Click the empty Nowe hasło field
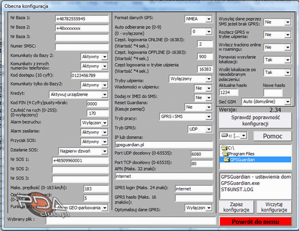The height and width of the screenshot is (231, 299). pyautogui.click(x=273, y=93)
